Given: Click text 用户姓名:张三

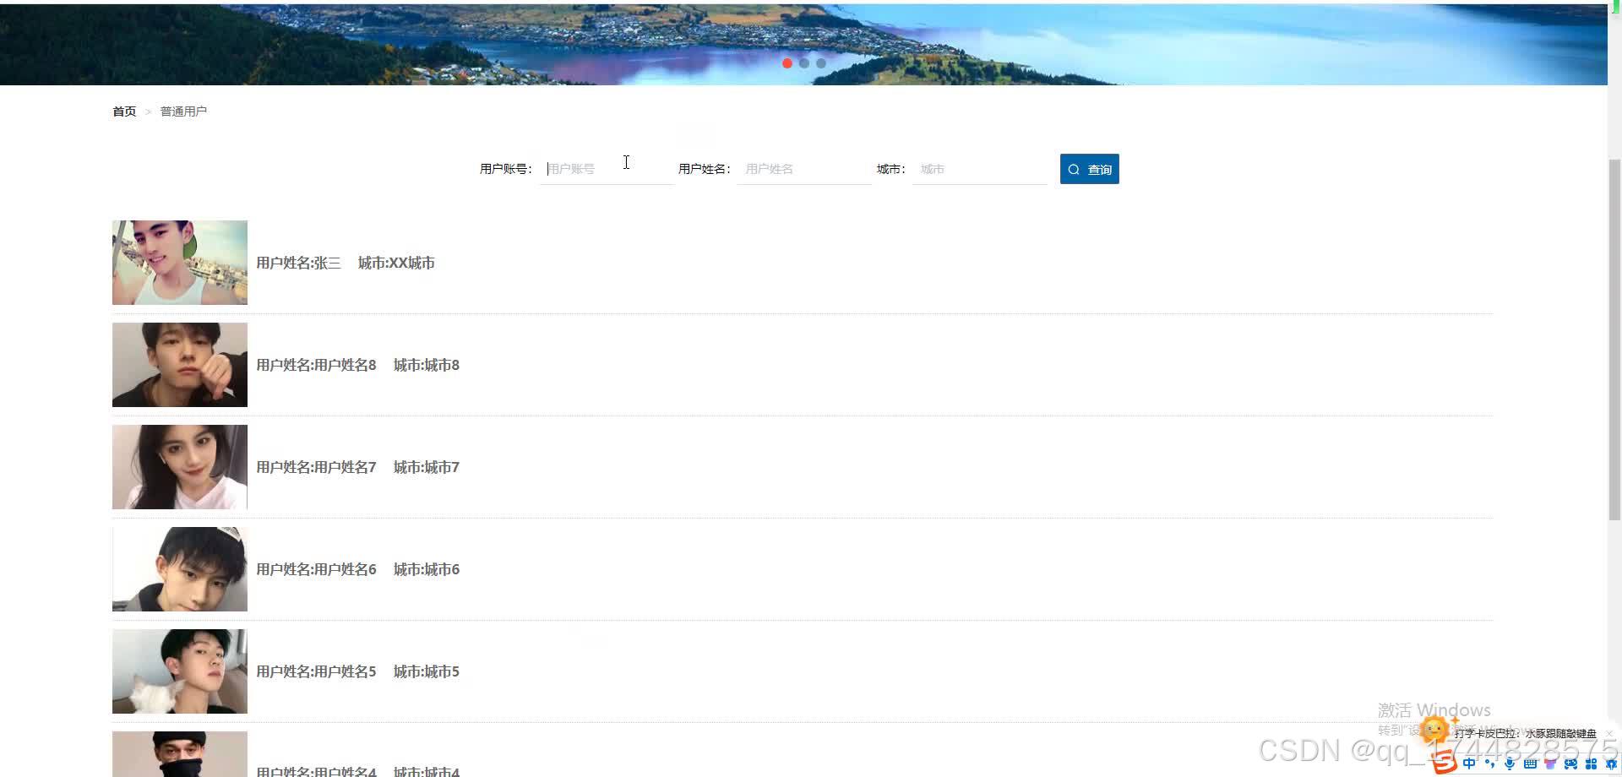Looking at the screenshot, I should (x=298, y=263).
